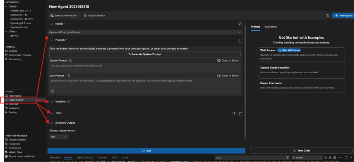Screen dimensions: 354x162
Task: Switch to the Prompt tab
Action: point(255,27)
